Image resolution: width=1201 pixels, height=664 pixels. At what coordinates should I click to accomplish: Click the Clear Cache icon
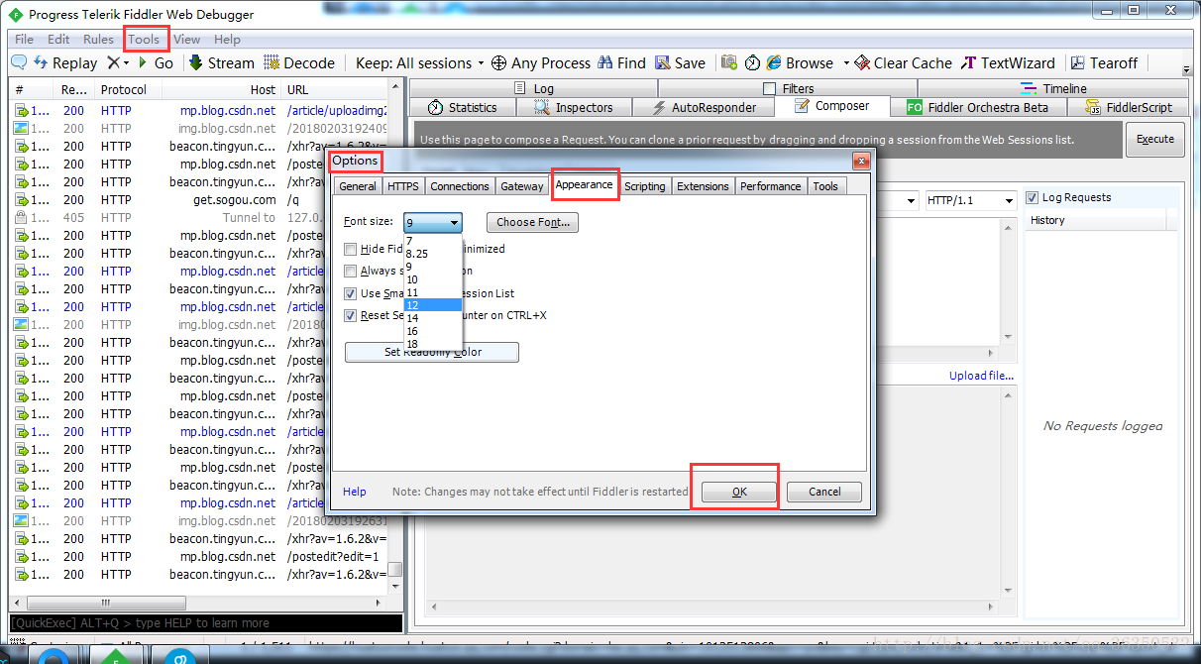(x=862, y=62)
